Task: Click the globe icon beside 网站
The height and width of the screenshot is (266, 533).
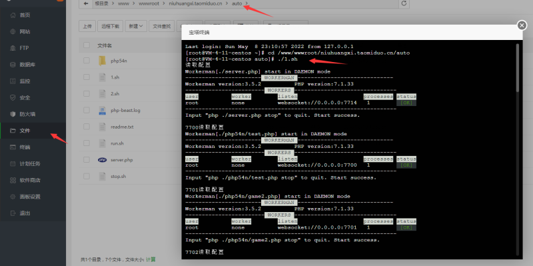Action: point(13,31)
